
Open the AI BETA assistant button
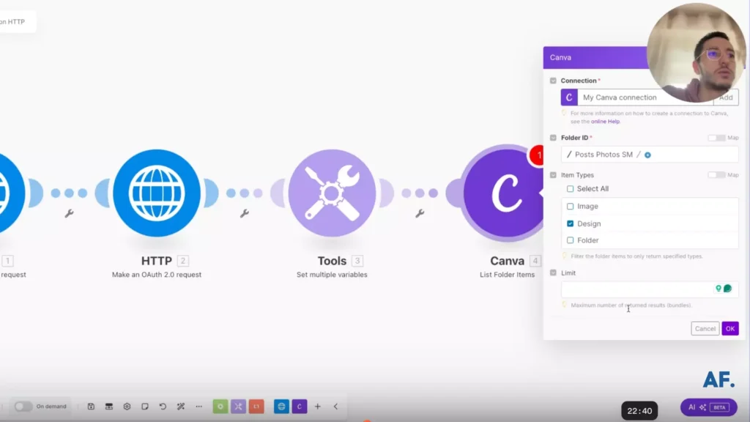pyautogui.click(x=708, y=407)
